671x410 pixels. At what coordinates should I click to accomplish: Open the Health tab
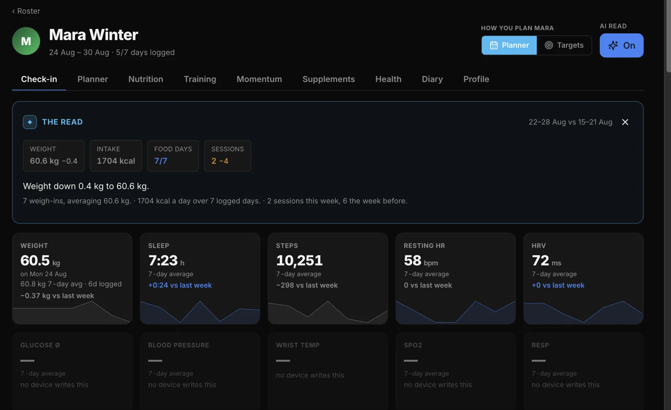coord(388,79)
